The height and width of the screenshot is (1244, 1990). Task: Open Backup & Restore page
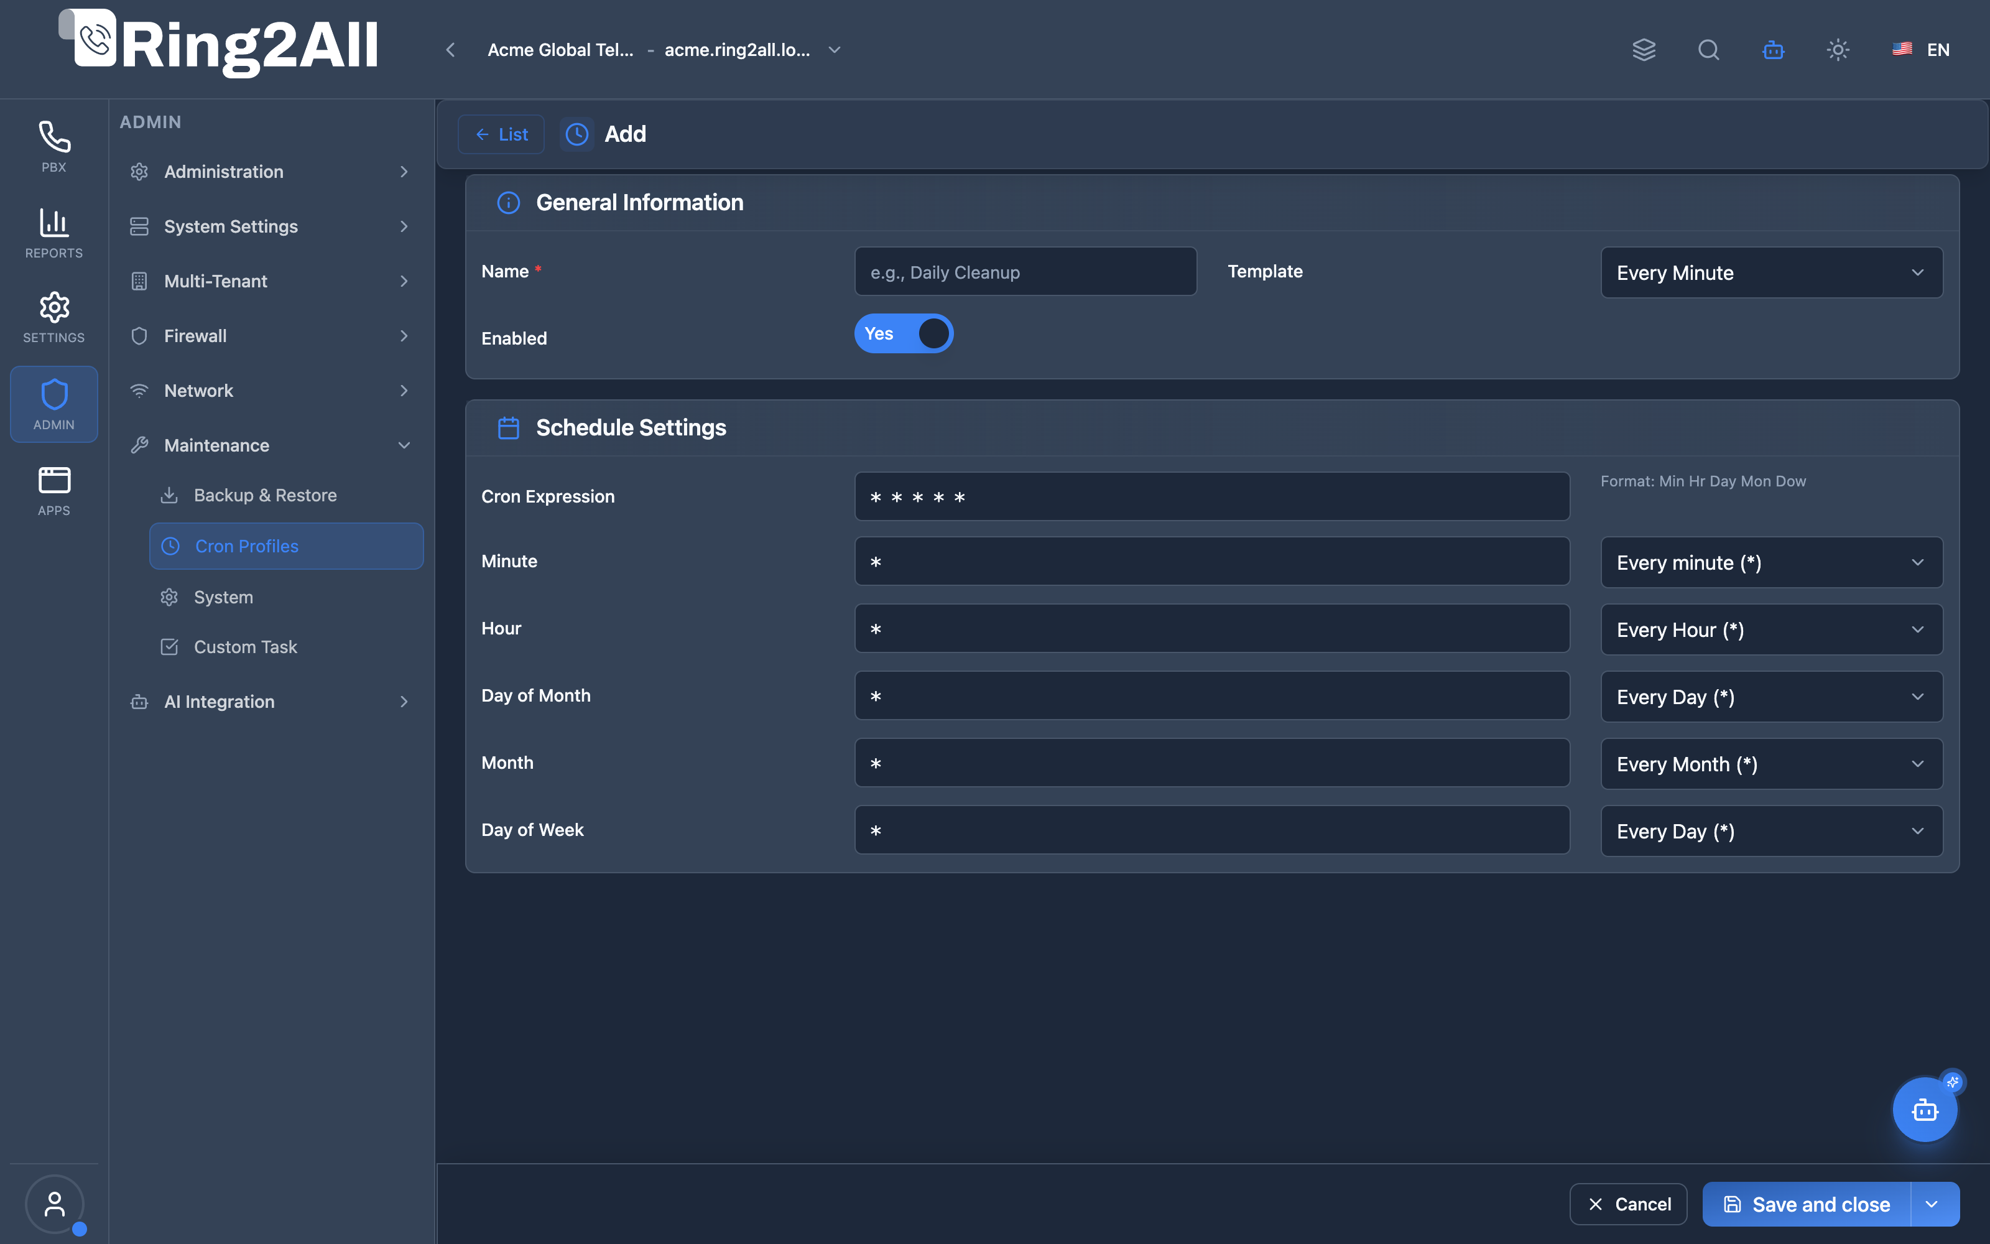(x=286, y=495)
